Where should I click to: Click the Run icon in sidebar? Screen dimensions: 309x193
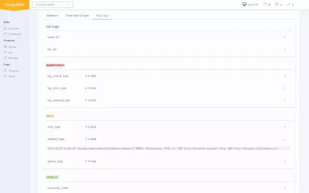(x=5, y=52)
